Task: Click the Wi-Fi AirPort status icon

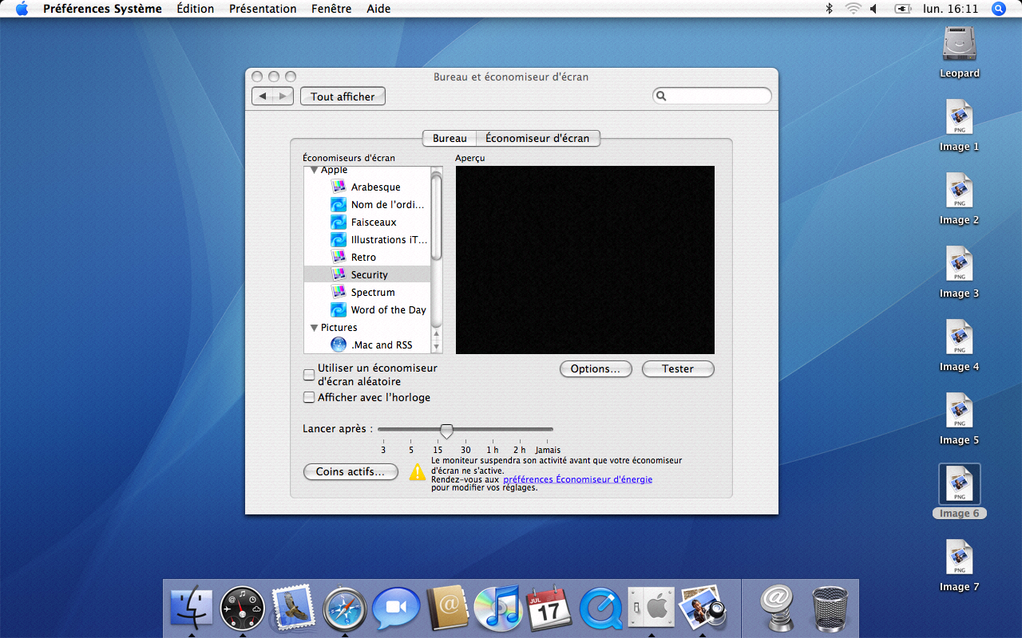Action: (x=853, y=9)
